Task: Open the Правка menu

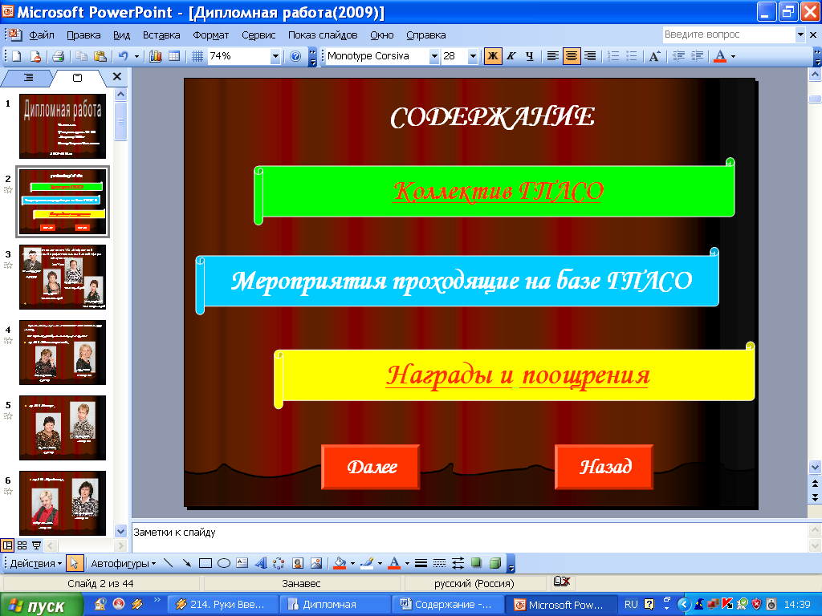Action: [x=83, y=35]
